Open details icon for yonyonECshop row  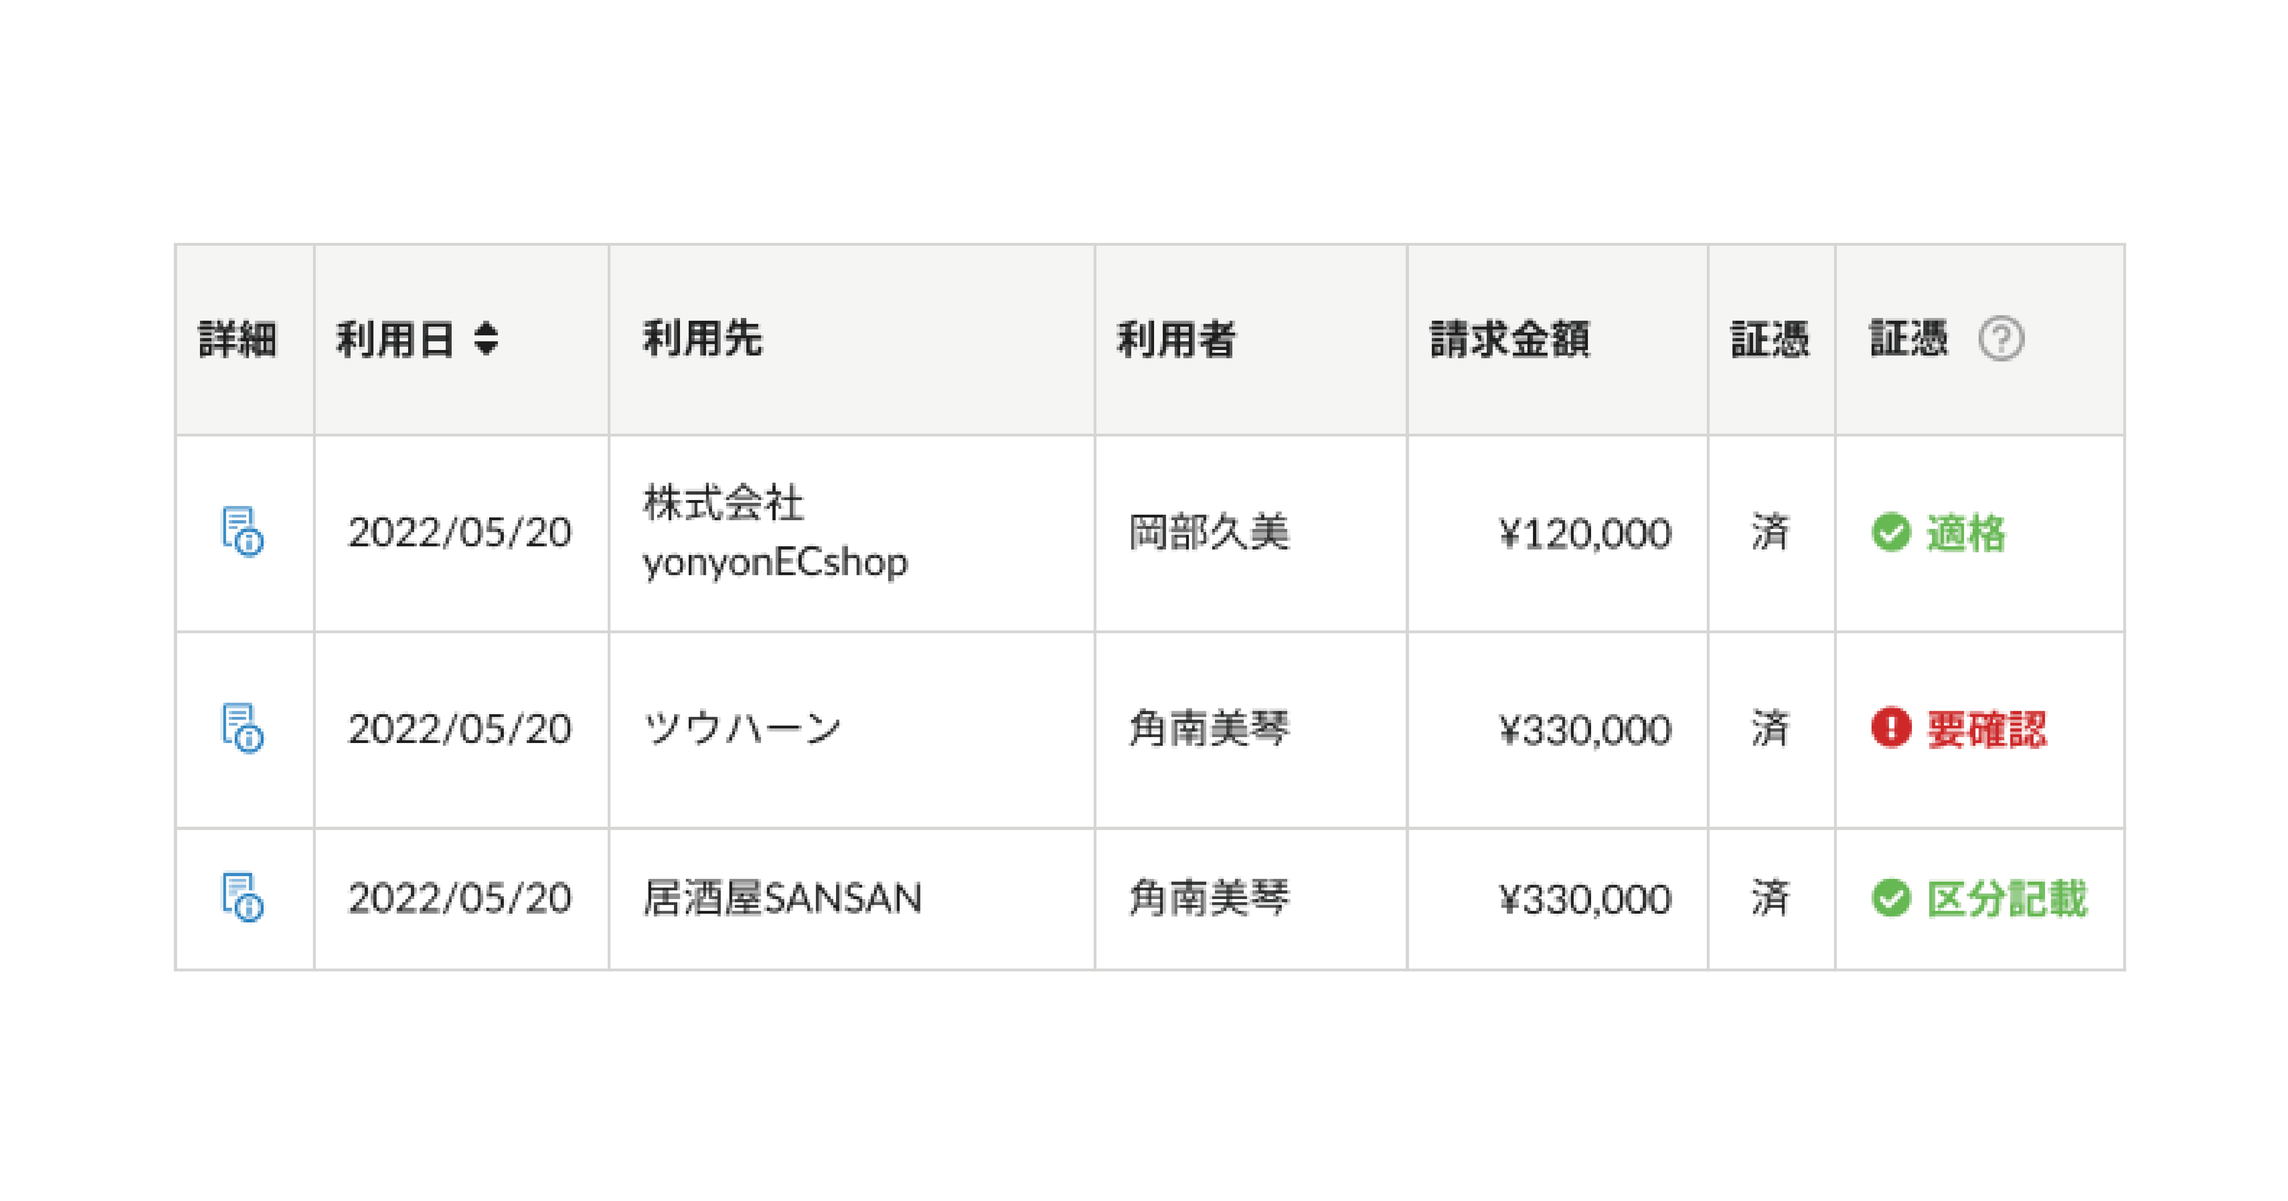tap(242, 532)
